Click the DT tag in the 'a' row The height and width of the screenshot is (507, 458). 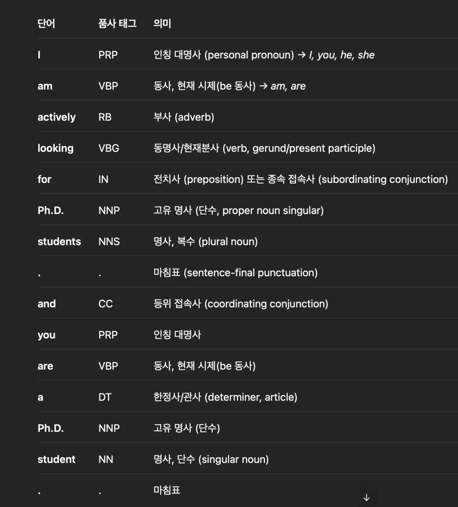point(105,397)
